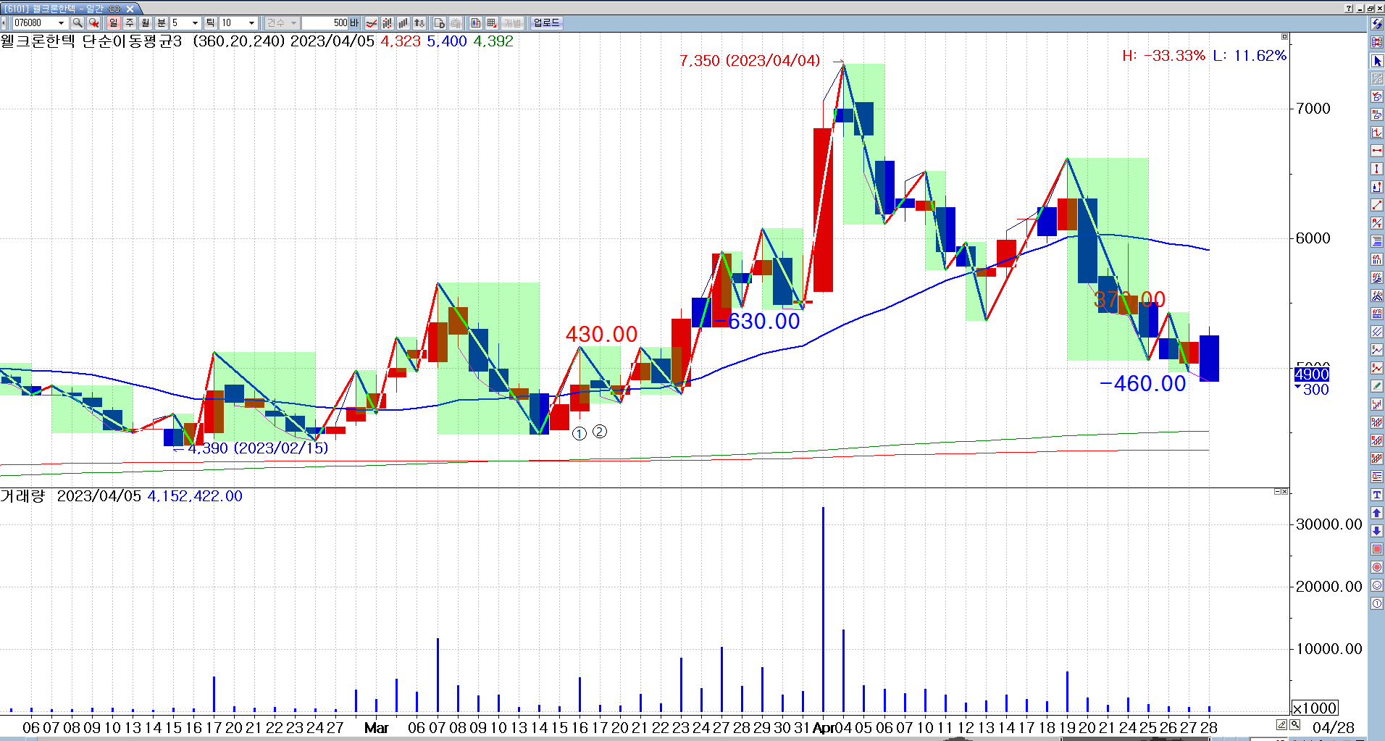Click the 틱 tick period button
The height and width of the screenshot is (741, 1385).
210,23
